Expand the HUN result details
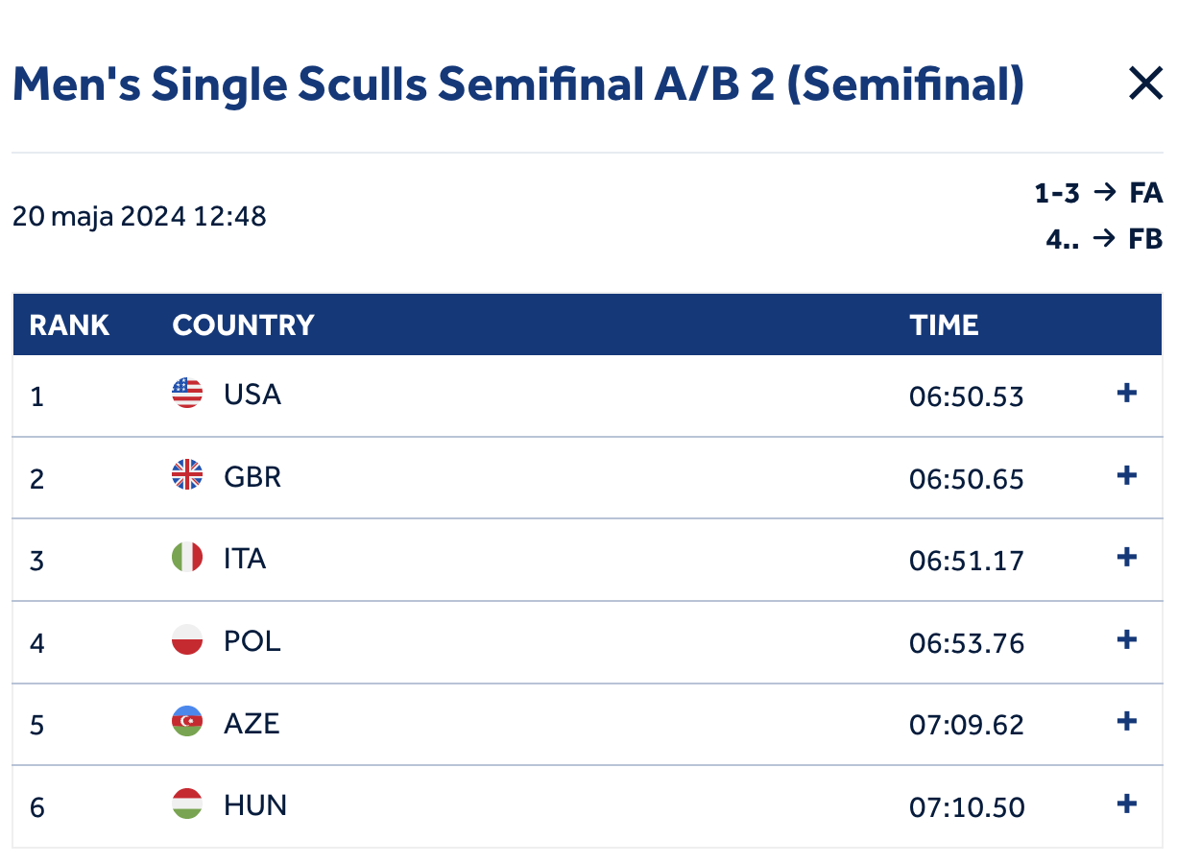1177x864 pixels. coord(1127,804)
